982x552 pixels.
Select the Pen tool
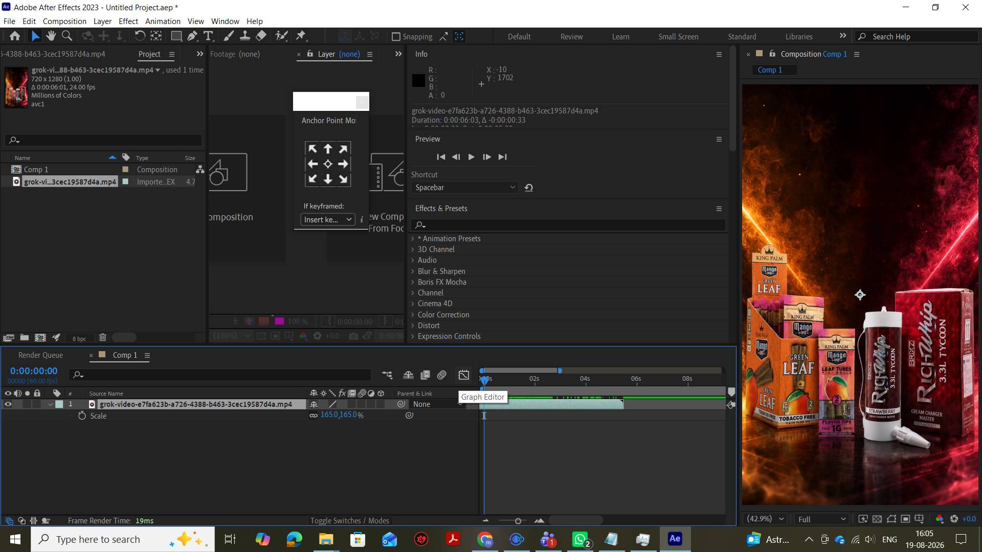point(192,36)
